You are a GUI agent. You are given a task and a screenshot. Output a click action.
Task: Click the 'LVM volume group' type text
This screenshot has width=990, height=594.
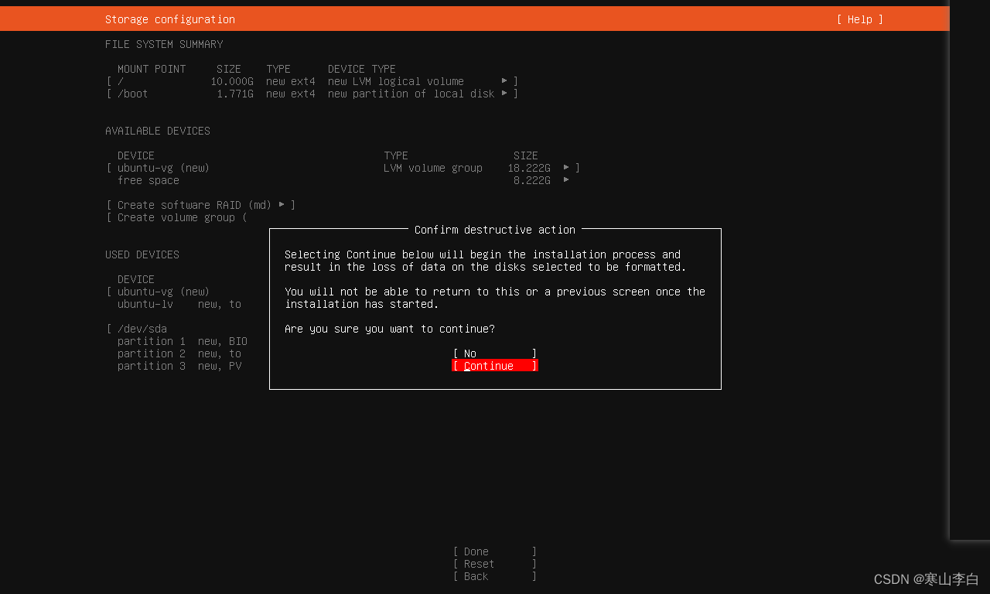[432, 168]
